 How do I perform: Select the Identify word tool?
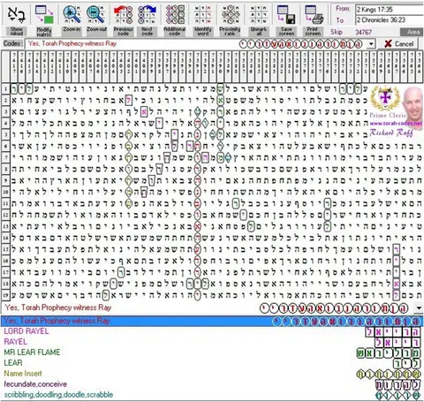202,15
